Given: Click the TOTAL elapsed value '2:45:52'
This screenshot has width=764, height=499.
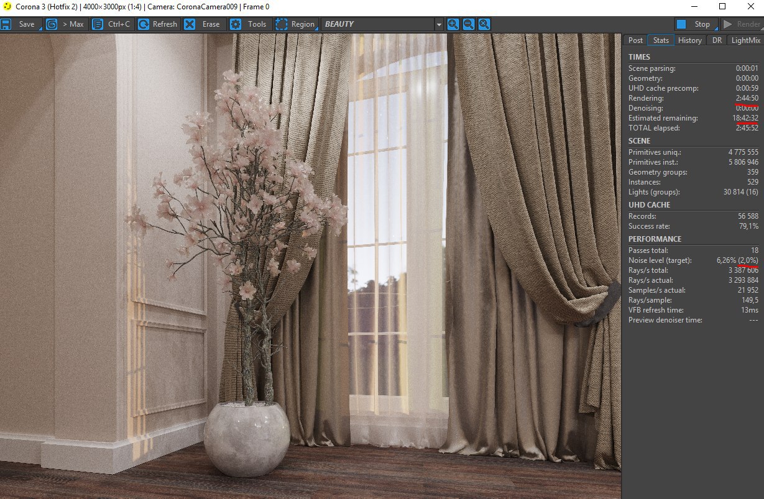Looking at the screenshot, I should 747,128.
